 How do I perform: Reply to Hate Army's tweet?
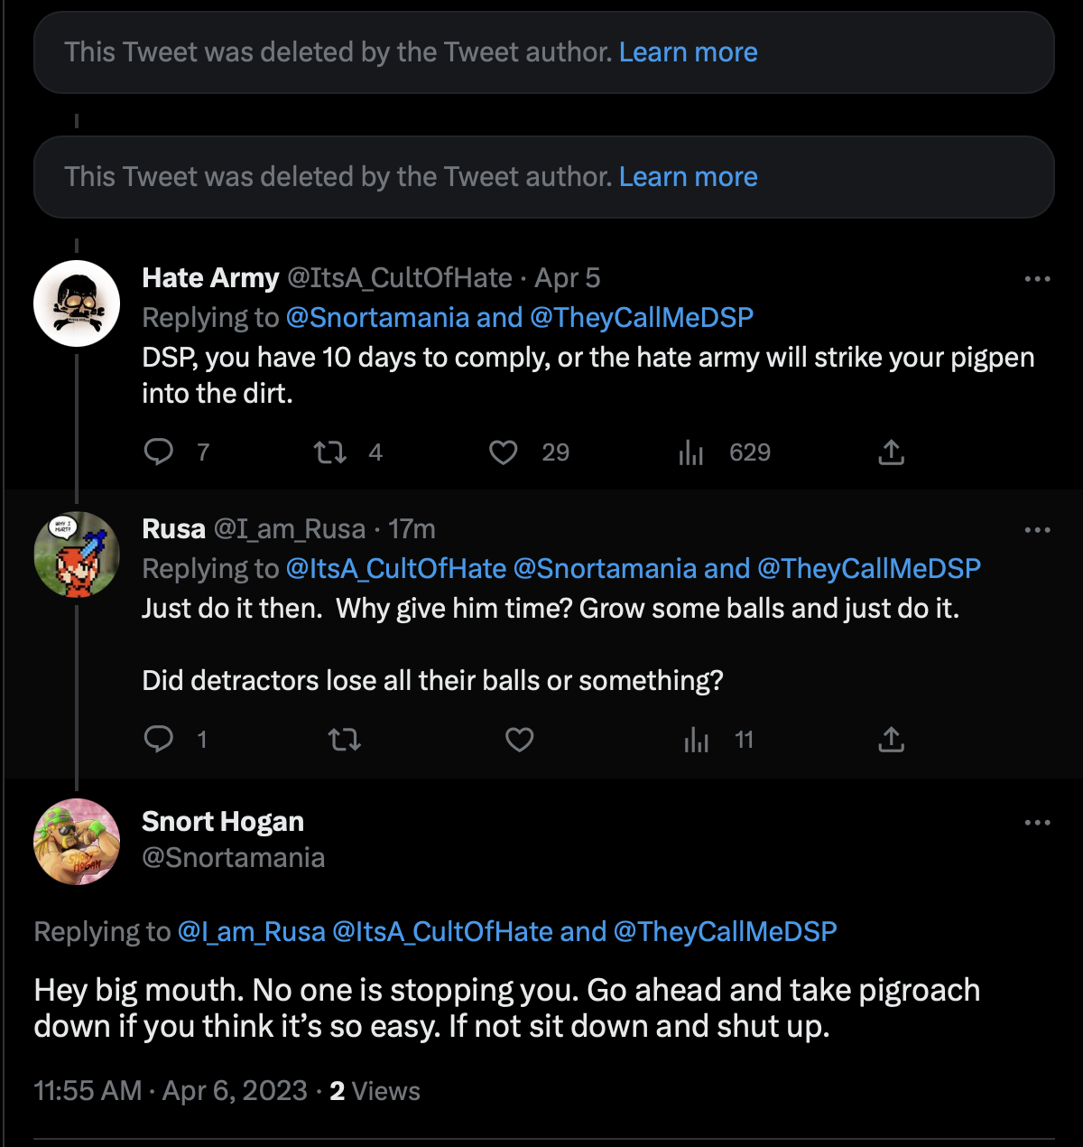click(159, 452)
